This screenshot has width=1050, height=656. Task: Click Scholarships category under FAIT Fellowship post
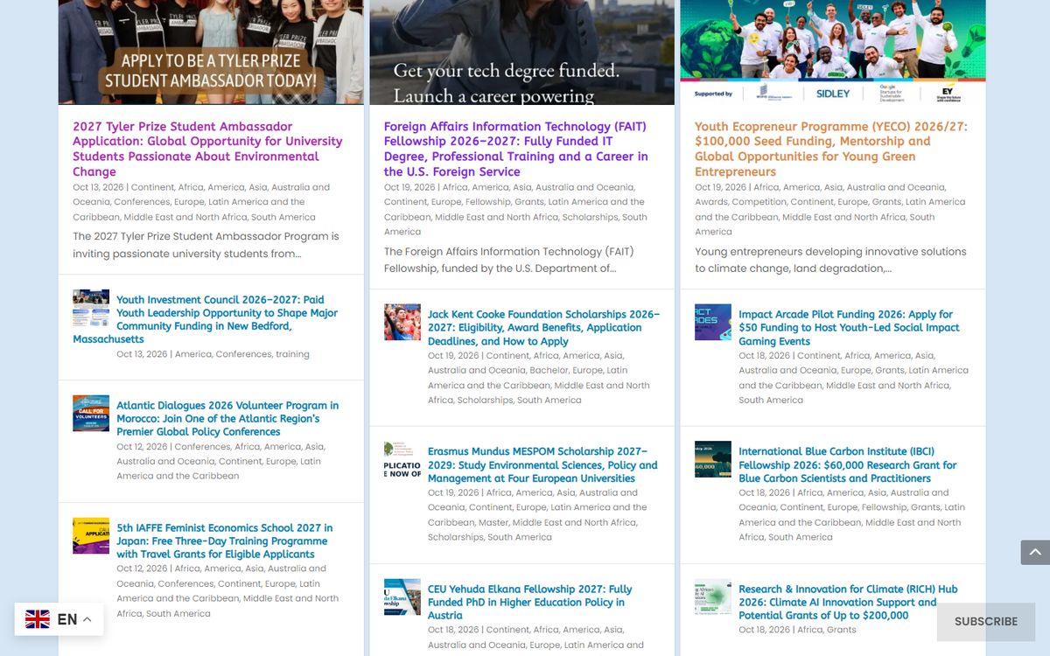pyautogui.click(x=590, y=217)
